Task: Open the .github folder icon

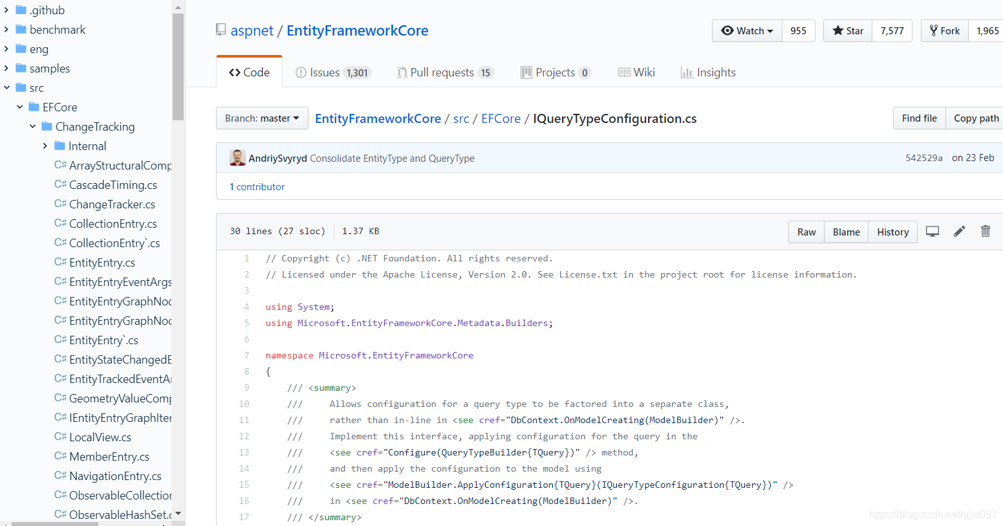Action: (x=21, y=10)
